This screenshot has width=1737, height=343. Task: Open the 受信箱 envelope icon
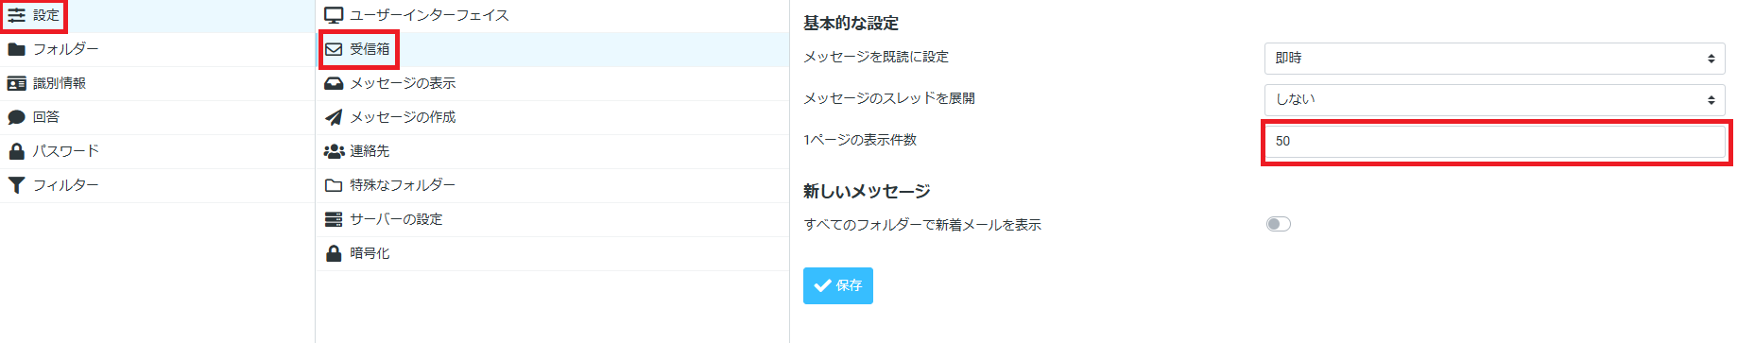click(334, 49)
